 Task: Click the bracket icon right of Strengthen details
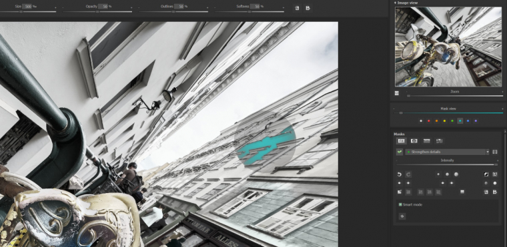[x=495, y=152]
